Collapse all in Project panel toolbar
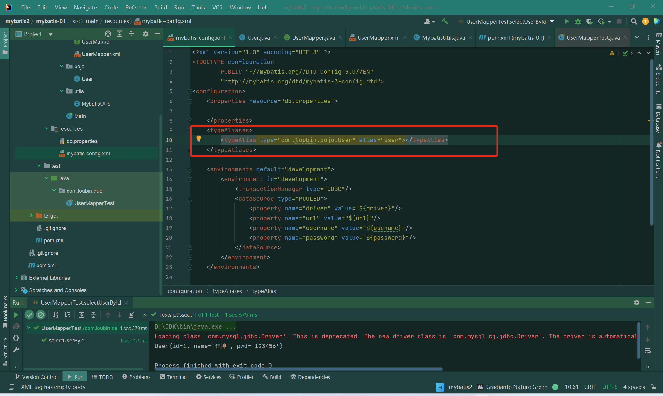 (x=131, y=34)
